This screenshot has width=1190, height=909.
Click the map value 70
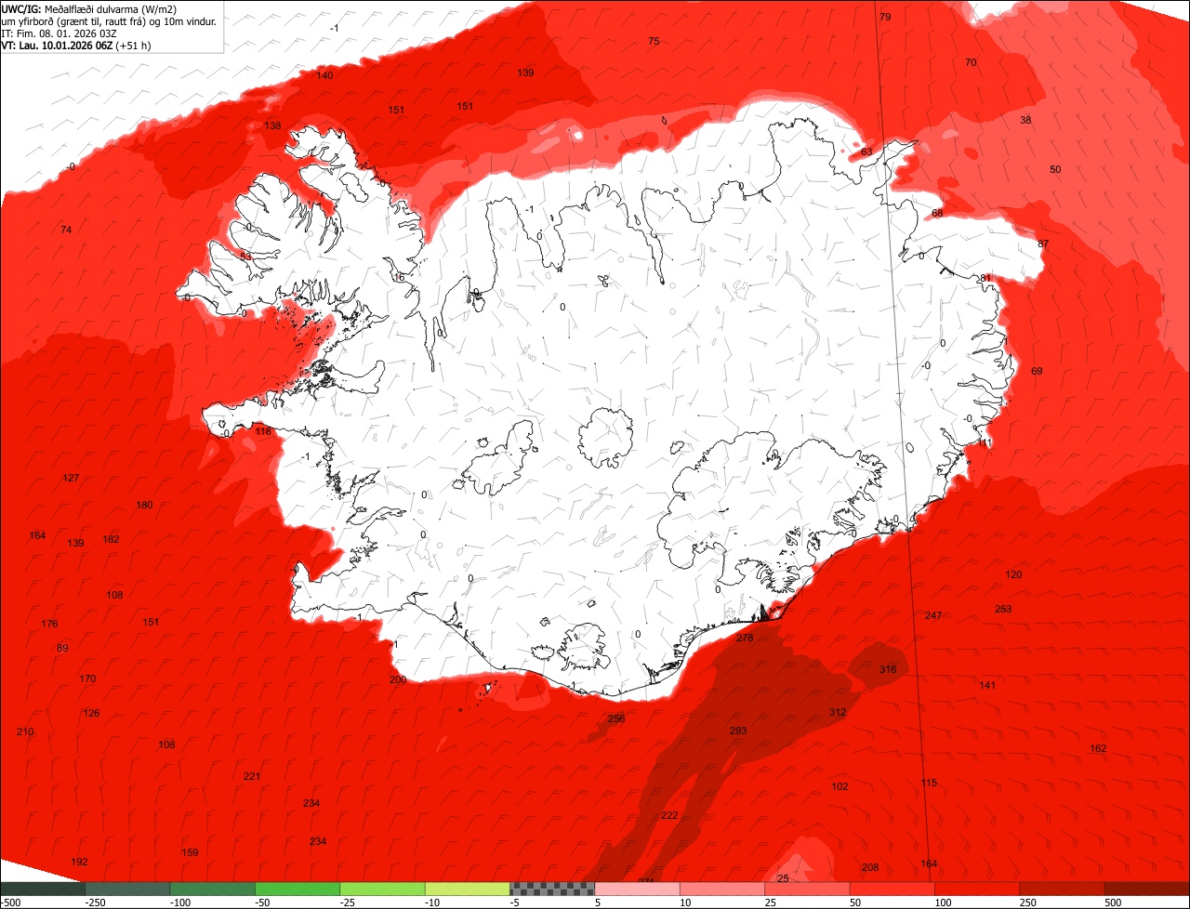pos(971,63)
